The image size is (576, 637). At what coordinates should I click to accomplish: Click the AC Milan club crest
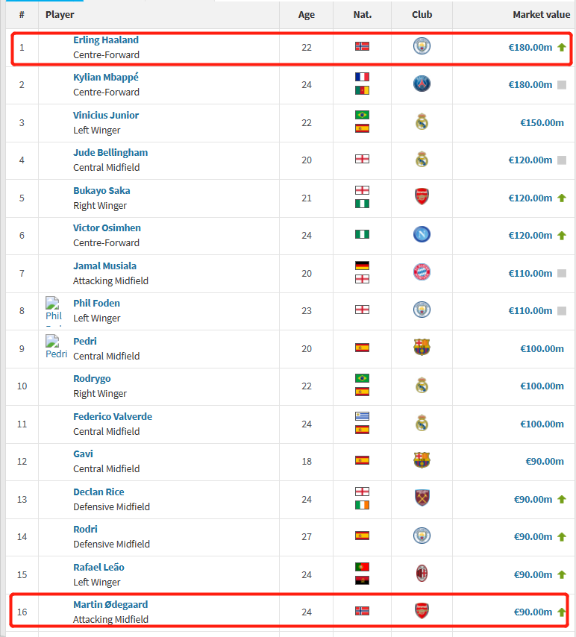coord(422,574)
